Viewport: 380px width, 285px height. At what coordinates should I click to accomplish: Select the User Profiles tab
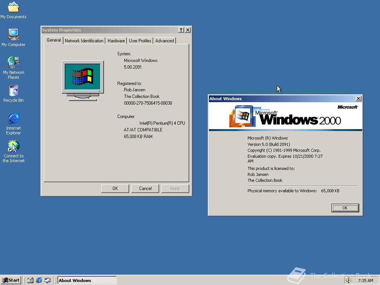click(x=140, y=40)
